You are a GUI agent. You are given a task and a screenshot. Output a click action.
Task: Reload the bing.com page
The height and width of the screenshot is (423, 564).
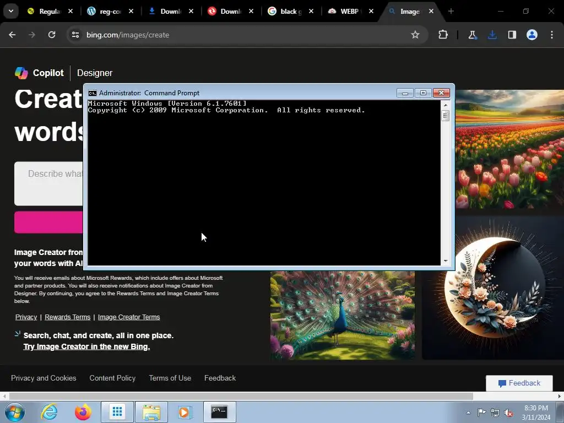[52, 35]
